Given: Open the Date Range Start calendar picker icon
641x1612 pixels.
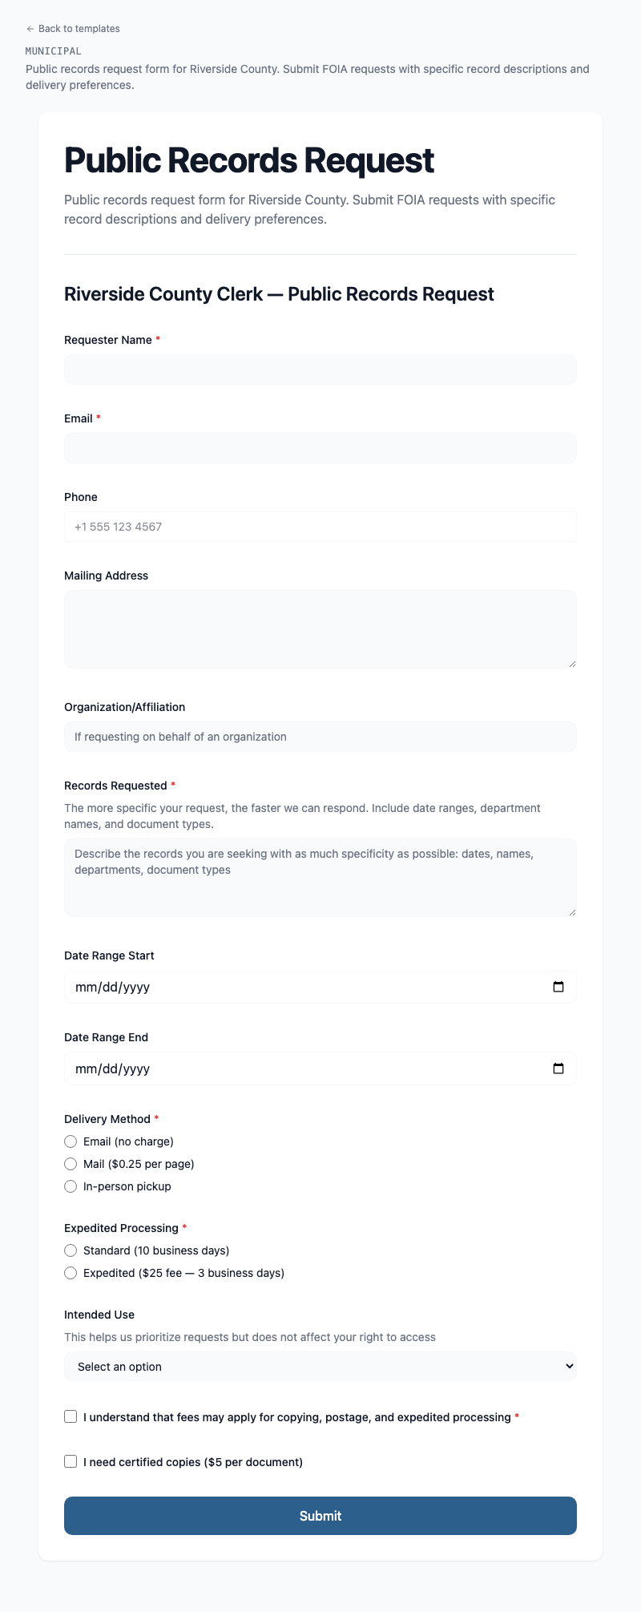Looking at the screenshot, I should (558, 987).
